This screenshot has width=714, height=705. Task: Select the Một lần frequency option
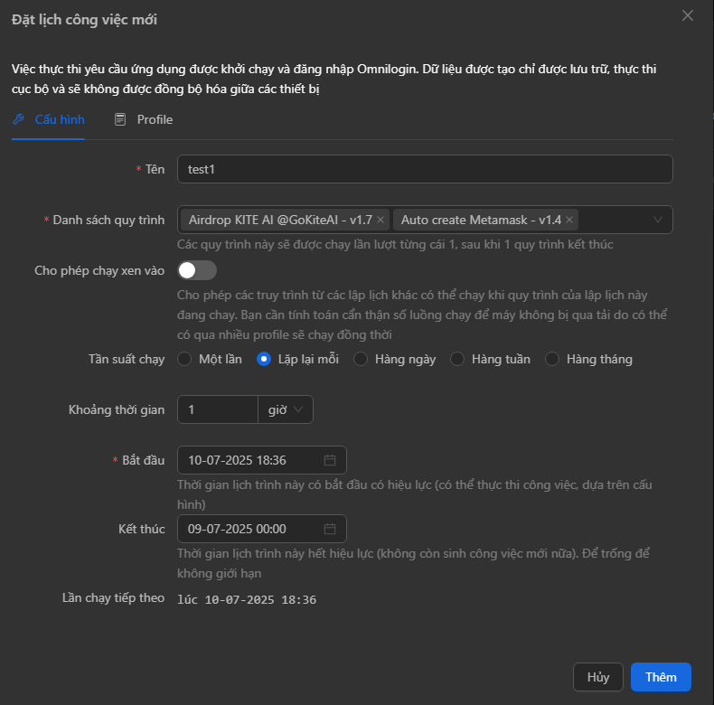point(185,359)
